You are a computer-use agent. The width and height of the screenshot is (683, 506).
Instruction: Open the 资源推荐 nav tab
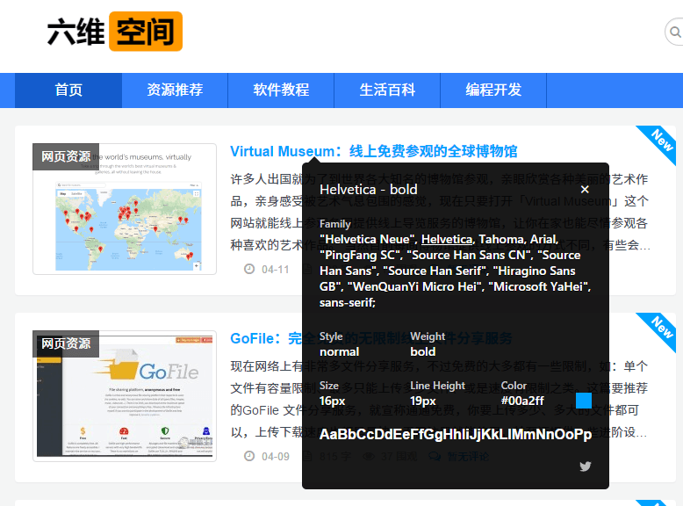175,90
